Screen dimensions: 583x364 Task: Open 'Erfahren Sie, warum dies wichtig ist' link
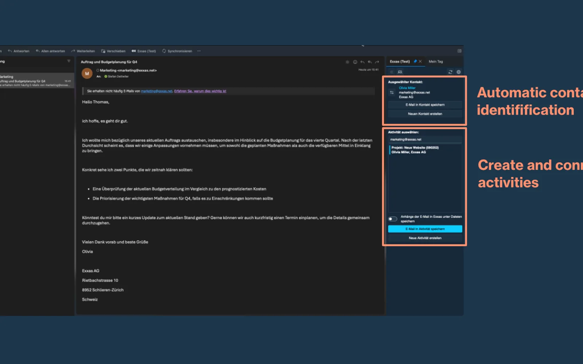pos(200,91)
